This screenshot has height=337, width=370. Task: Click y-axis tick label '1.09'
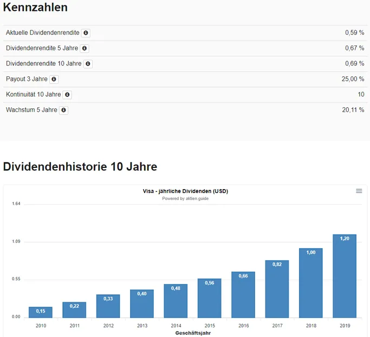pos(16,242)
